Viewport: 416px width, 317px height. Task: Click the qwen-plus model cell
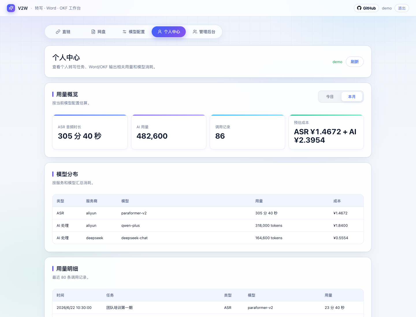[x=131, y=226]
